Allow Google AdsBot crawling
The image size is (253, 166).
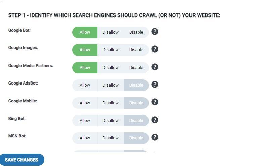[85, 85]
